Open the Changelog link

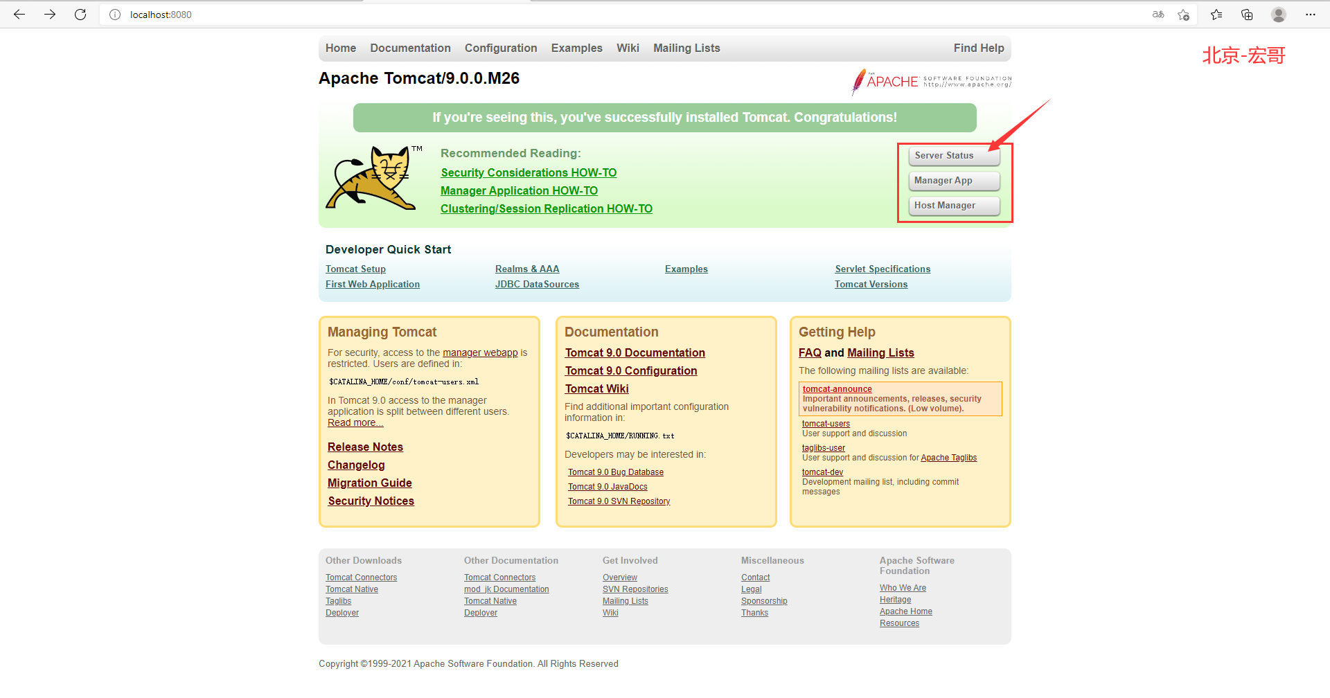[356, 465]
